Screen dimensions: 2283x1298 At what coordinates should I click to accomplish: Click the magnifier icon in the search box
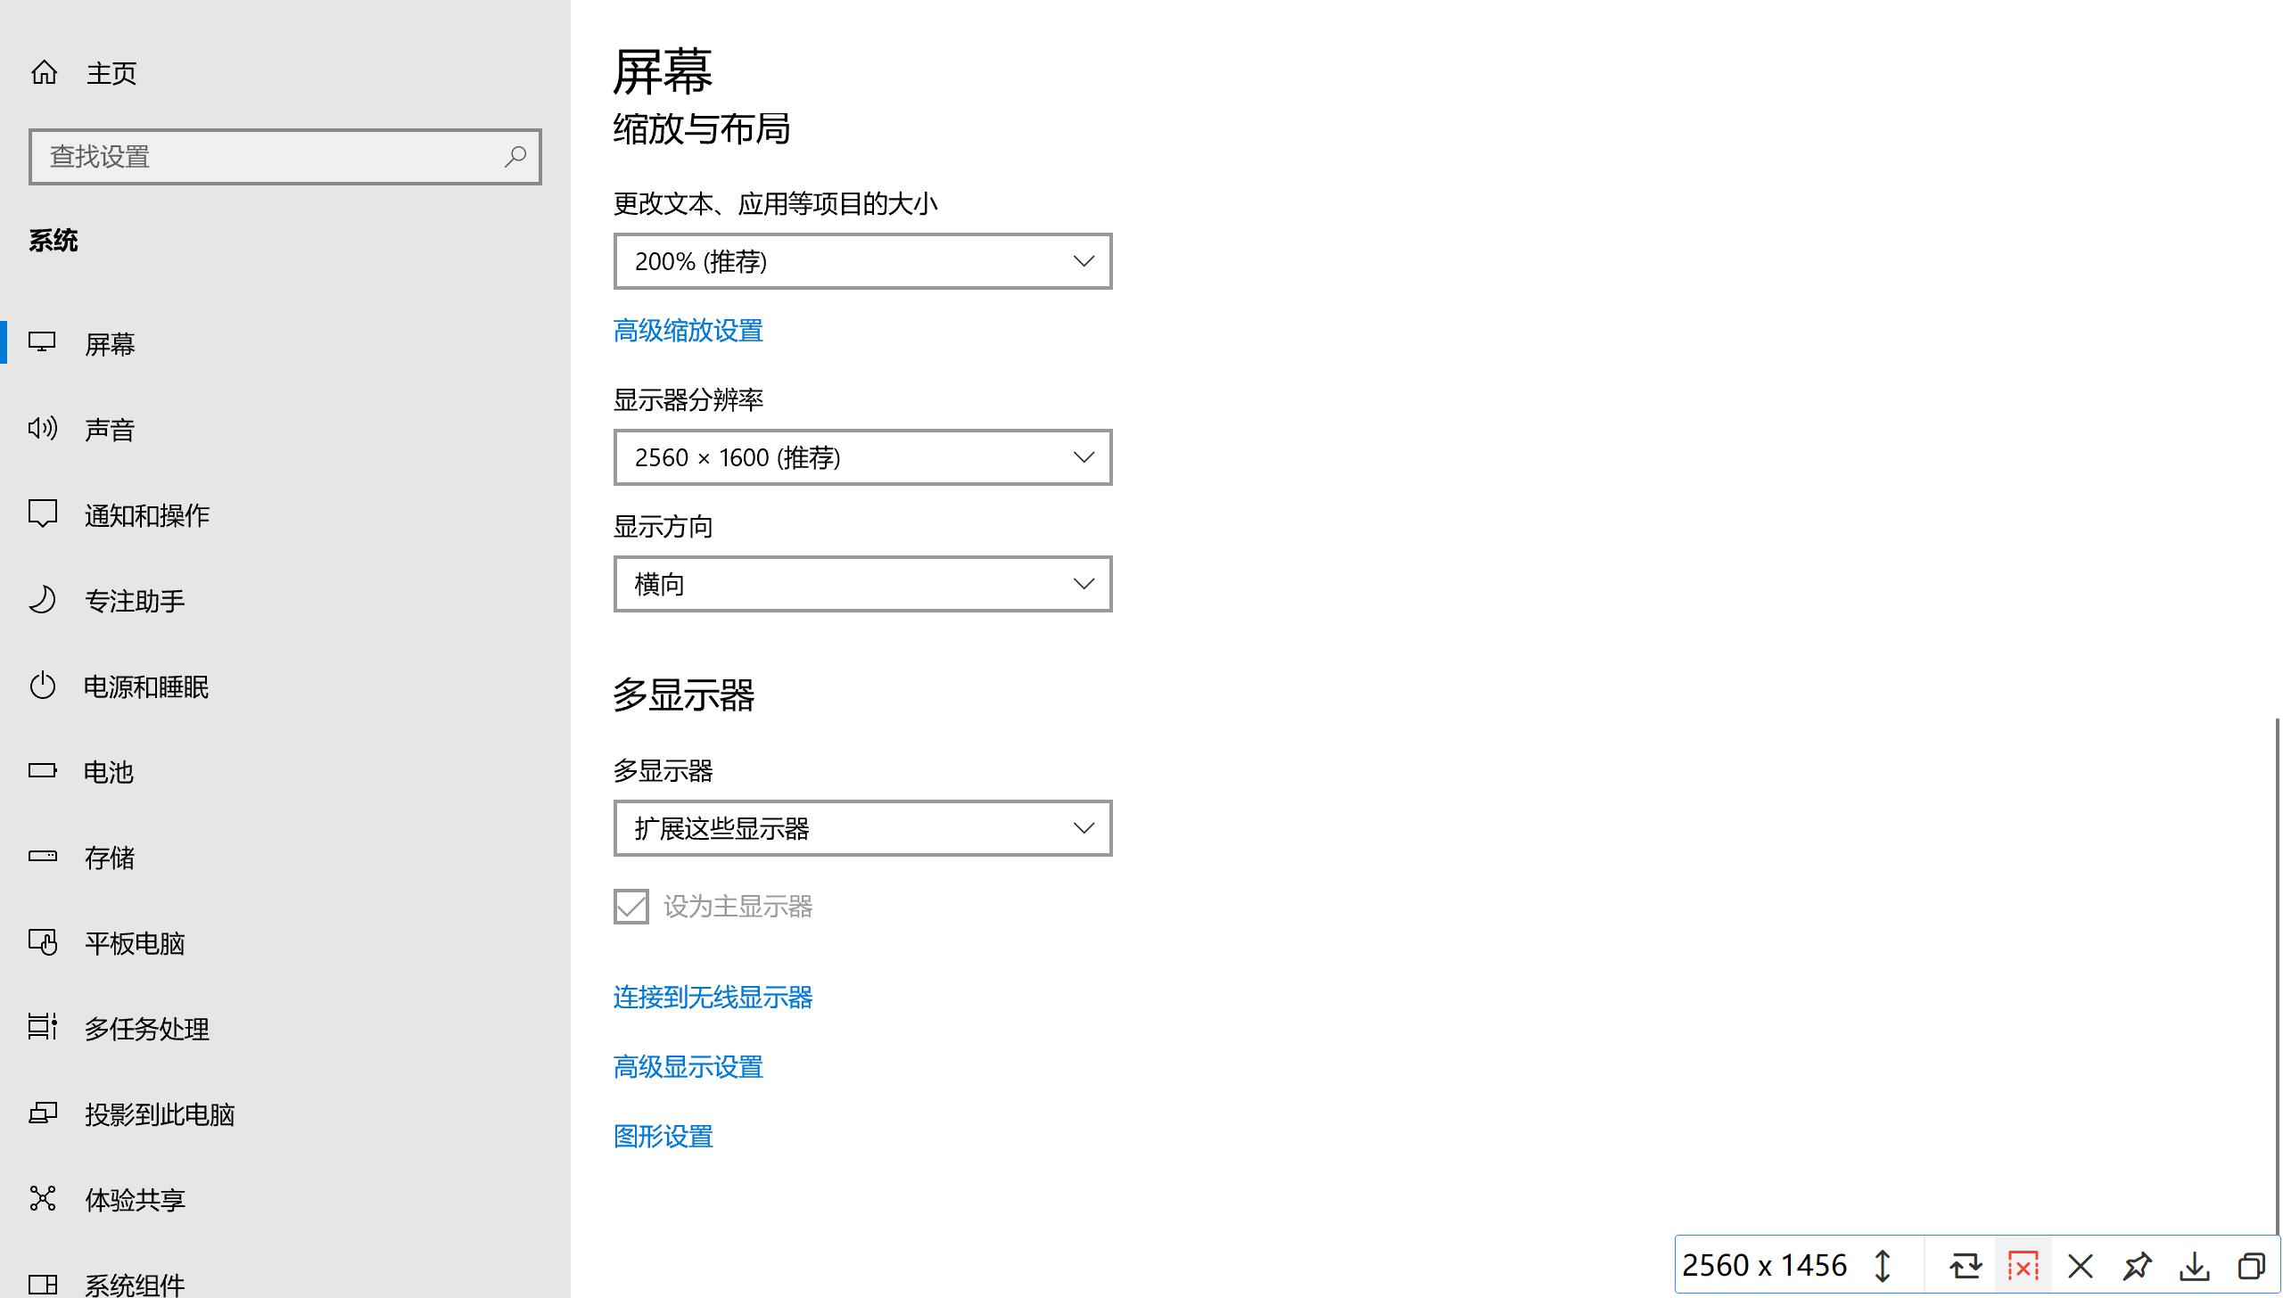point(515,157)
